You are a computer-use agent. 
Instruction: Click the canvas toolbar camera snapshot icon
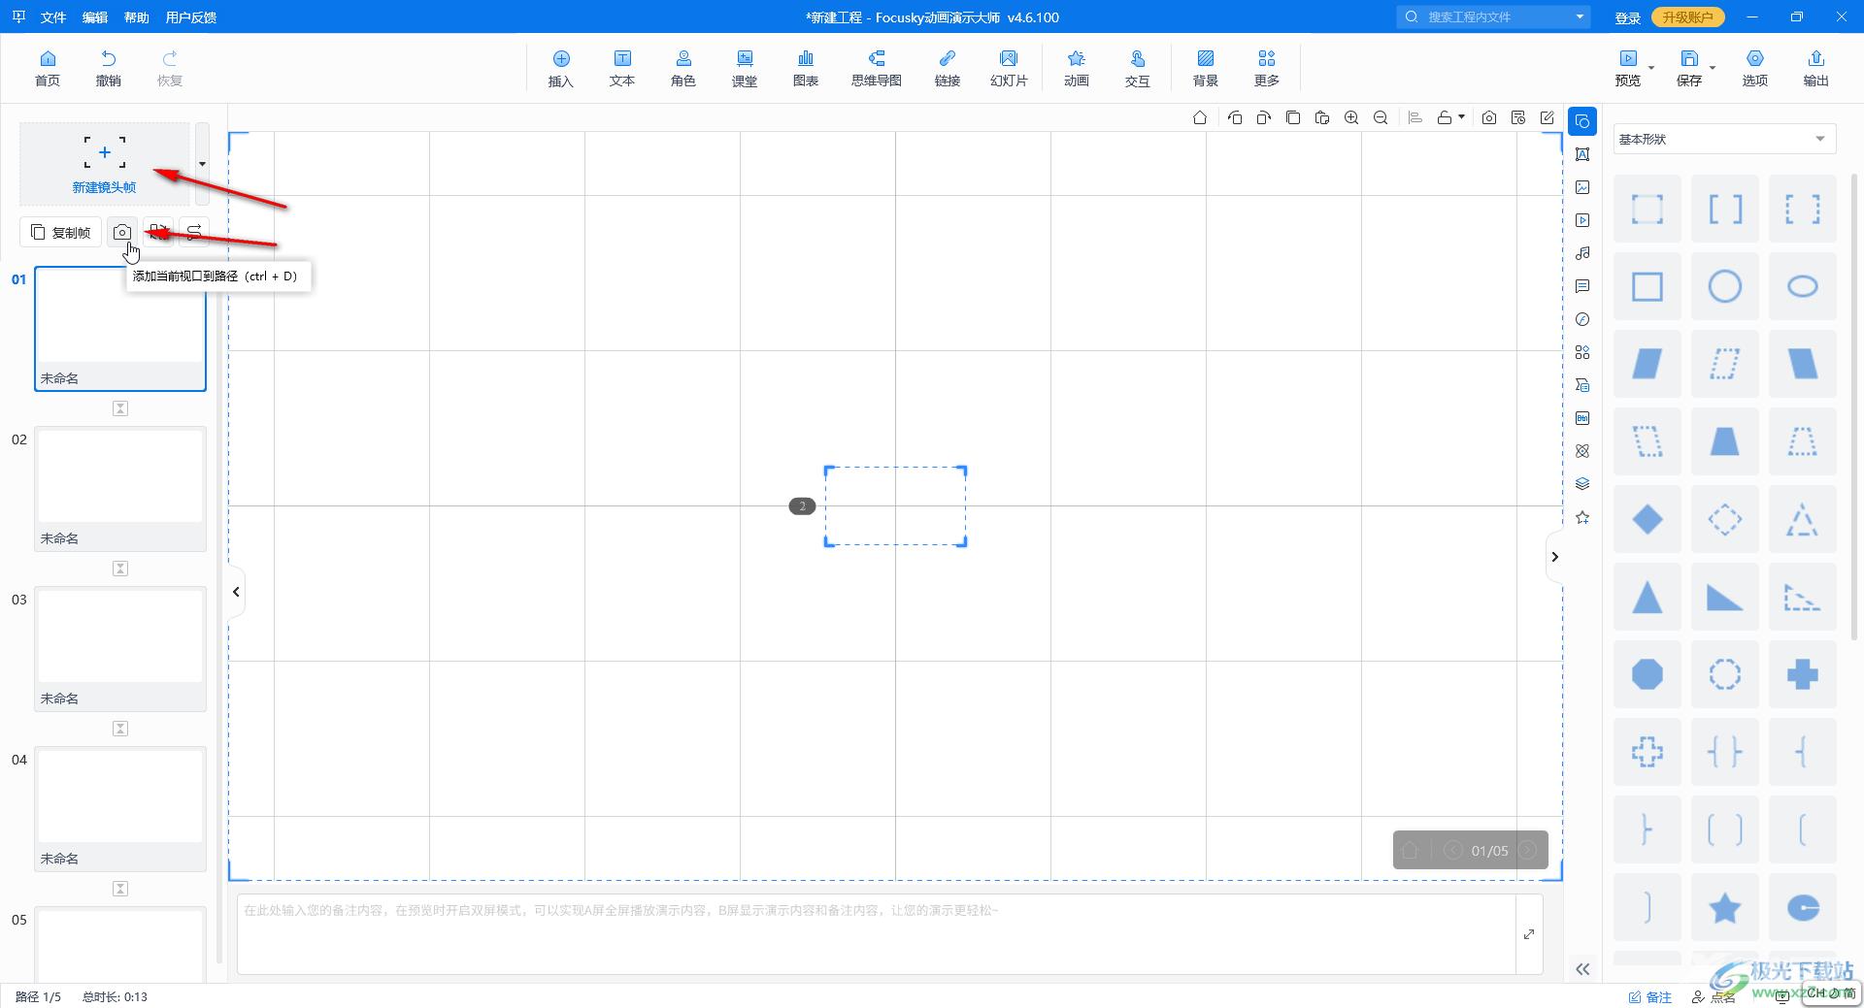1489,117
